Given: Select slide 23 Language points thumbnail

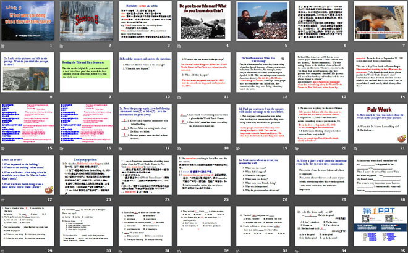Looking at the screenshot, I should 87,175.
